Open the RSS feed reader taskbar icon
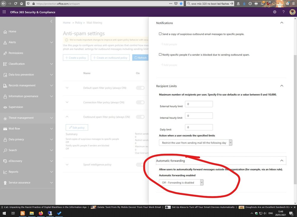297x217 pixels. (23, 213)
